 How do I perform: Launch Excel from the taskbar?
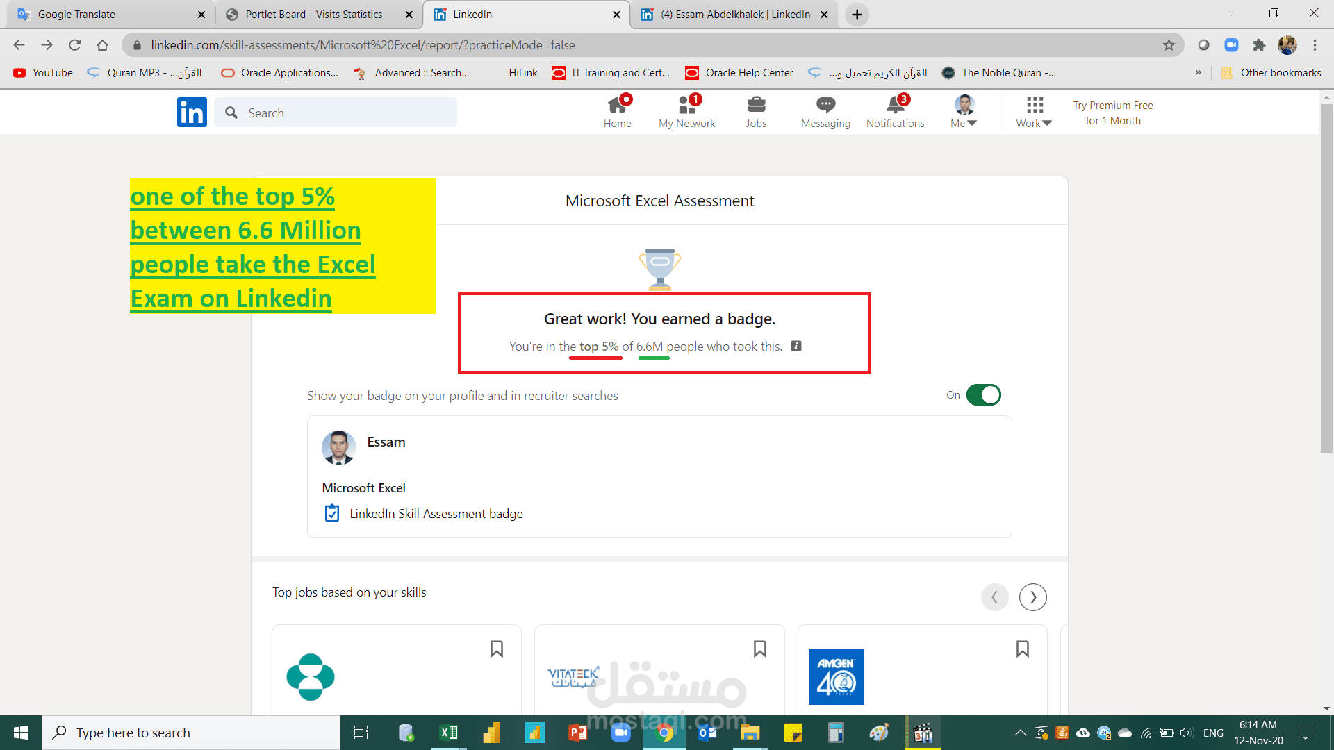(448, 733)
